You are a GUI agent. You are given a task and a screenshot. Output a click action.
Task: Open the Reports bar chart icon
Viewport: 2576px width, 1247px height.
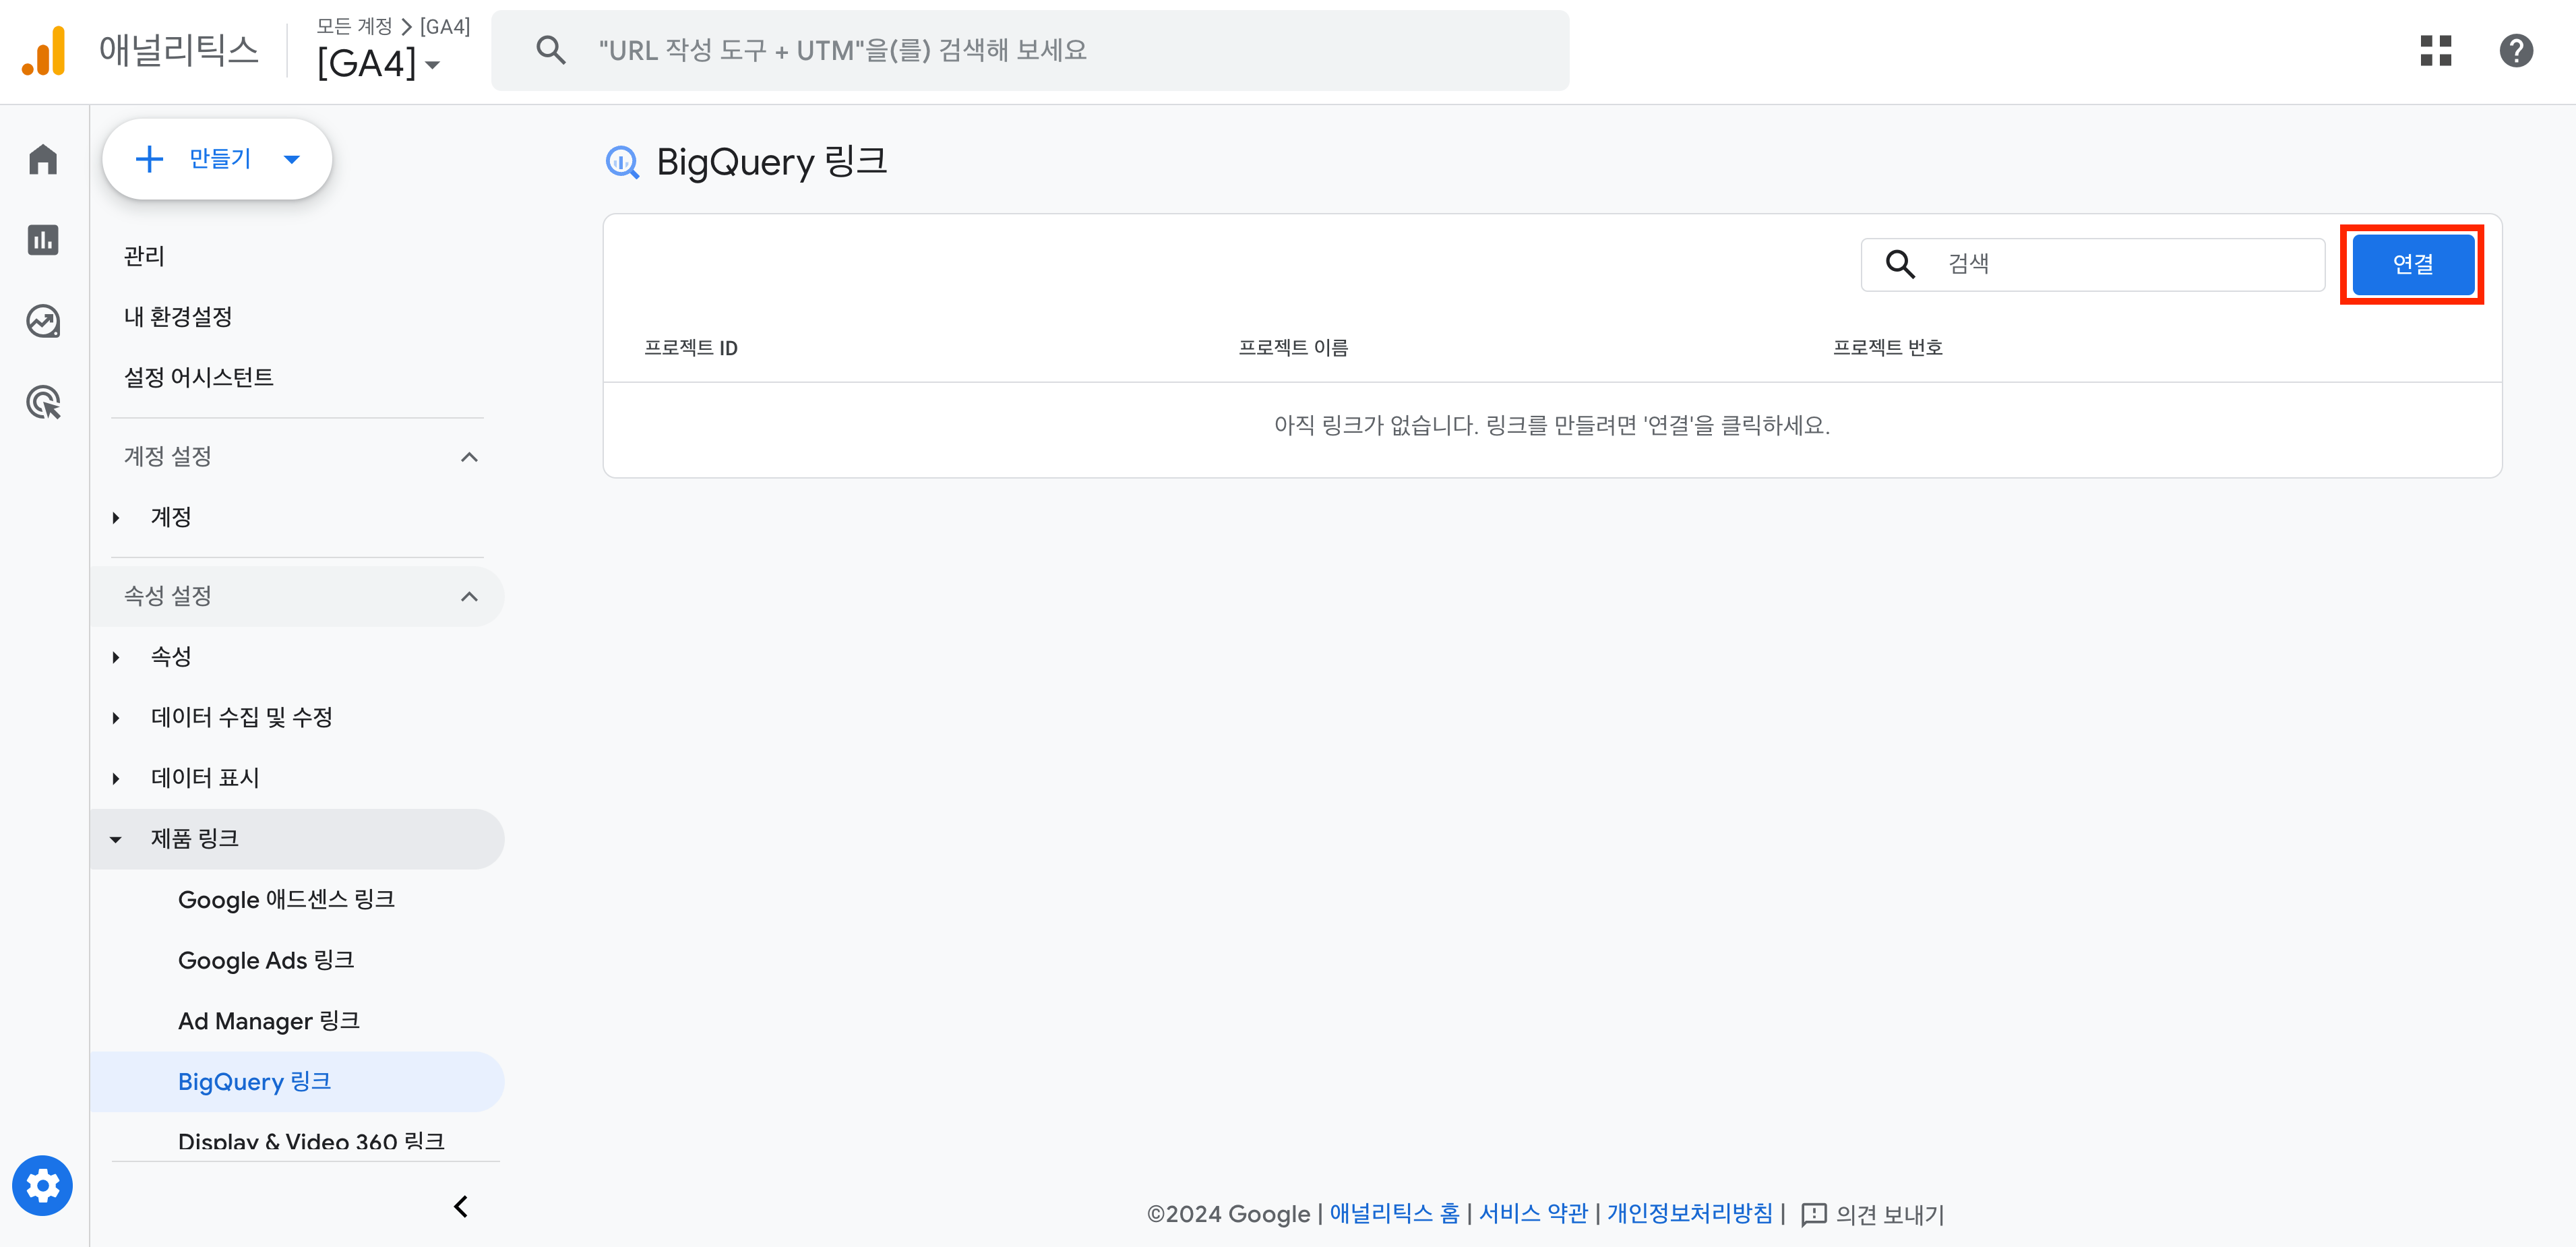coord(43,240)
